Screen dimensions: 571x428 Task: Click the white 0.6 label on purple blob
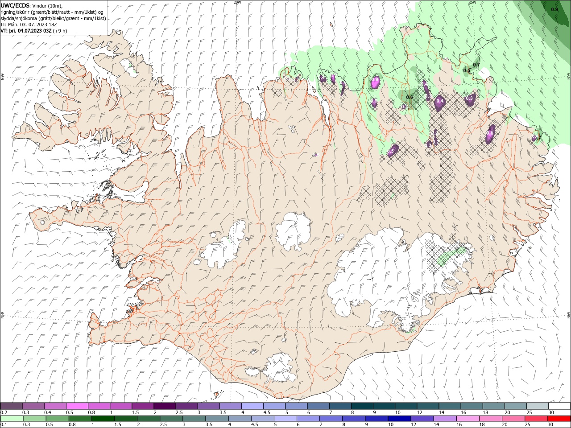(490, 133)
